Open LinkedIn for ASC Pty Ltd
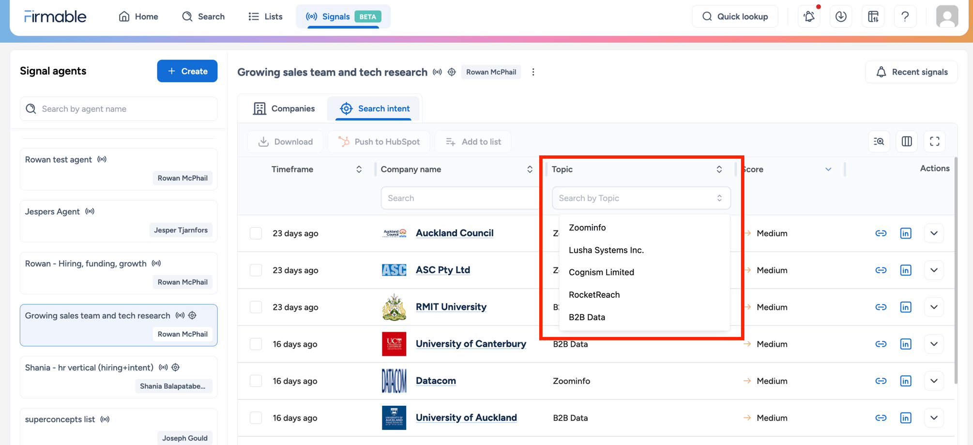This screenshot has height=445, width=973. (906, 270)
